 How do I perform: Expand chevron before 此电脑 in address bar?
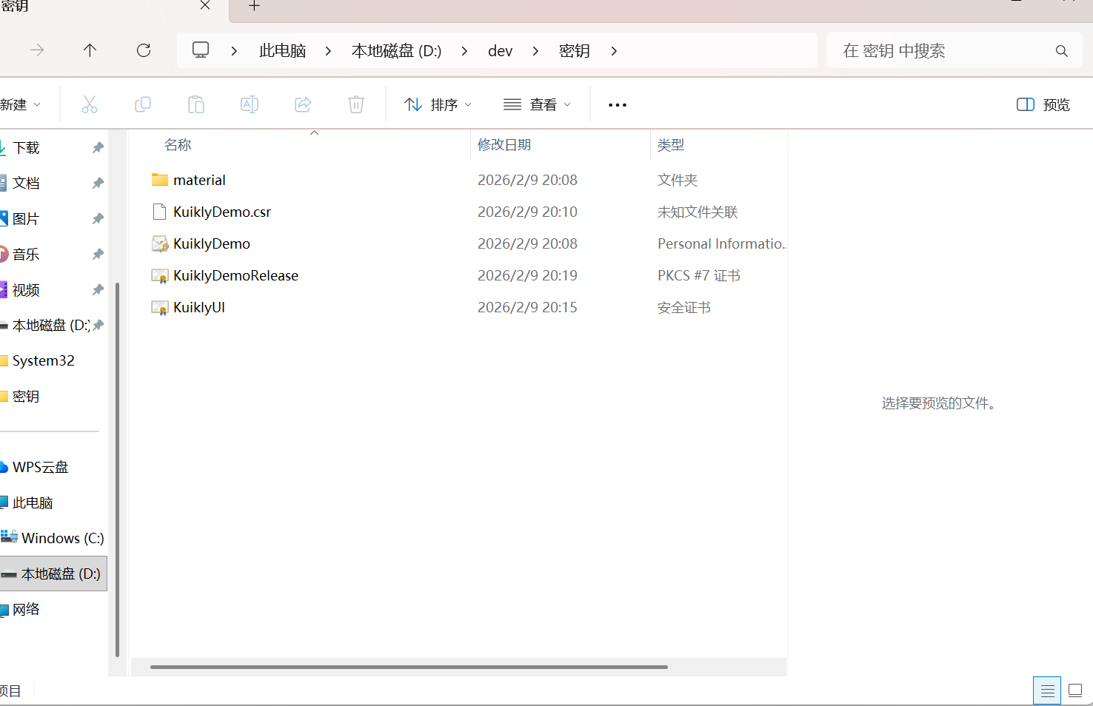[x=234, y=51]
